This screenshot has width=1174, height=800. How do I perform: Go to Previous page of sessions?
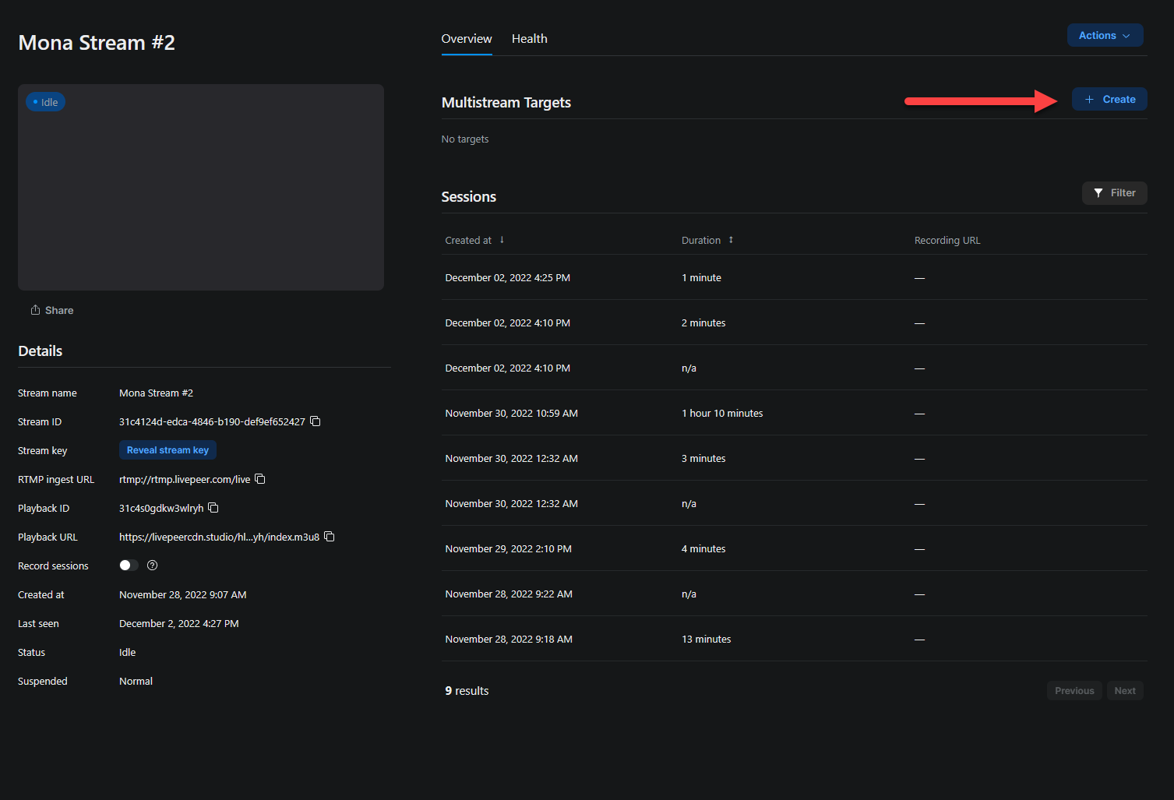click(1074, 691)
